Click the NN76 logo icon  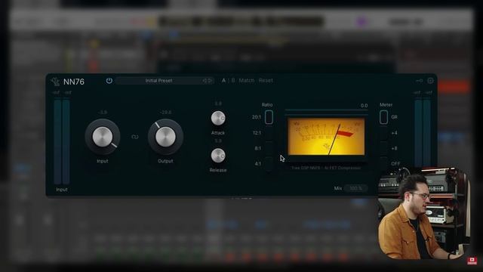click(x=55, y=82)
